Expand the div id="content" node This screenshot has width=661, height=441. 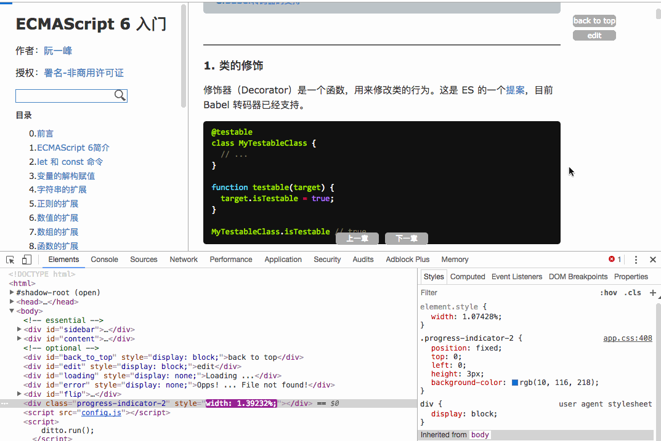coord(19,338)
